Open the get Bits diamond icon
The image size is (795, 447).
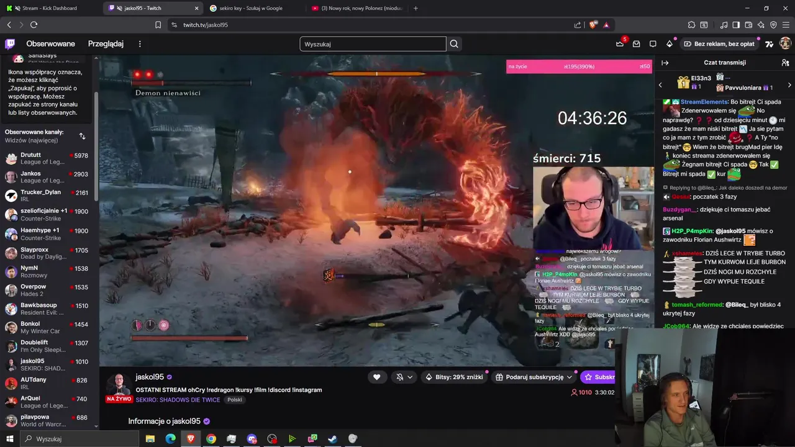coord(669,43)
